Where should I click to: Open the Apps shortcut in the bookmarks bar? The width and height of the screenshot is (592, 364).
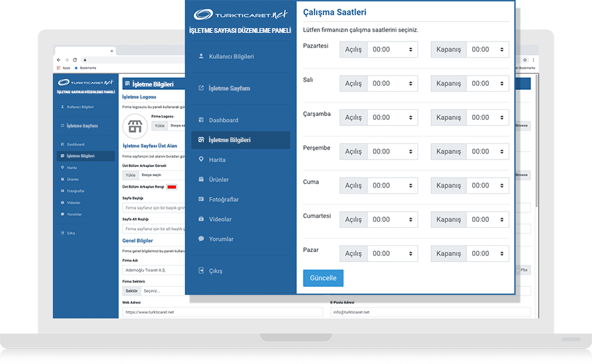(x=64, y=68)
